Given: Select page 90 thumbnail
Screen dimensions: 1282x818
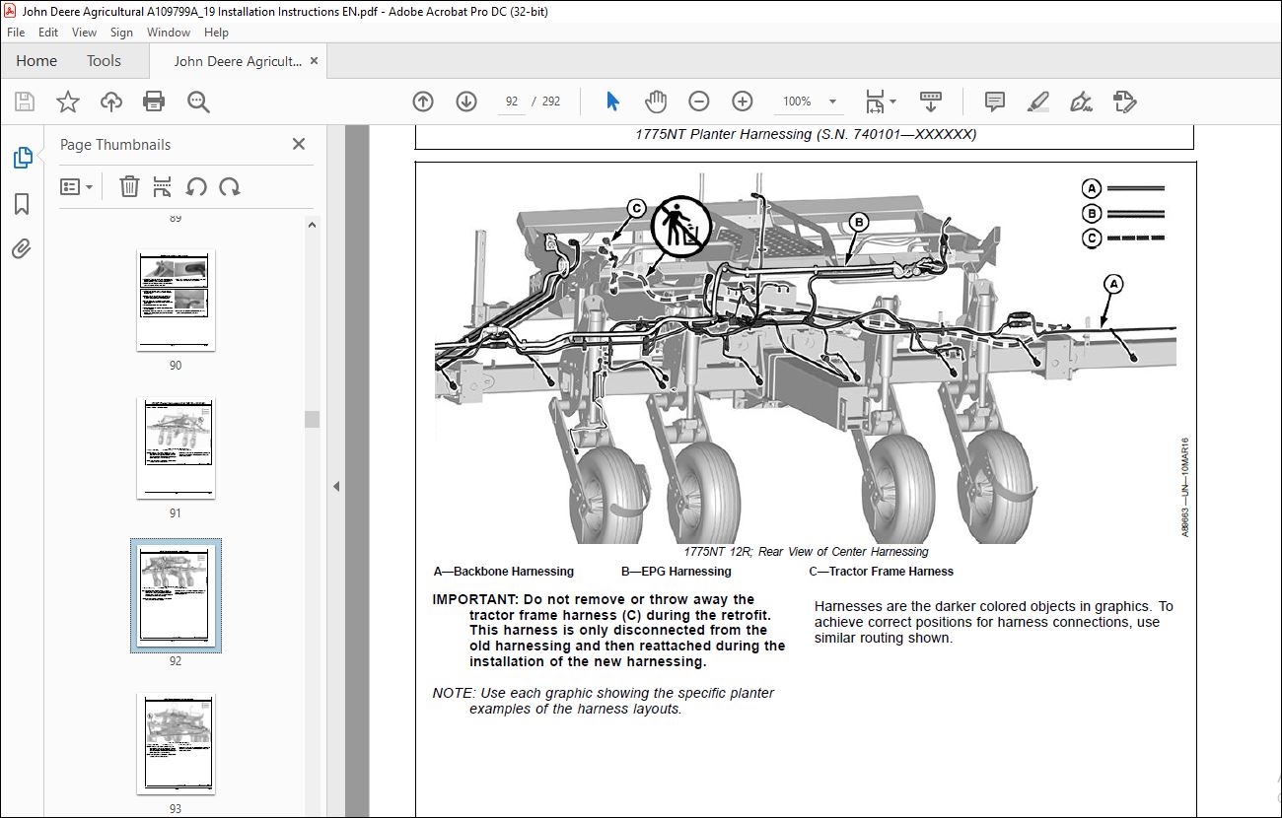Looking at the screenshot, I should tap(176, 300).
